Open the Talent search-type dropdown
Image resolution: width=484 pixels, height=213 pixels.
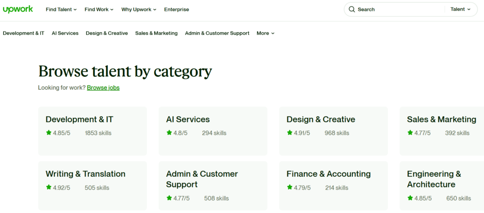pyautogui.click(x=460, y=9)
